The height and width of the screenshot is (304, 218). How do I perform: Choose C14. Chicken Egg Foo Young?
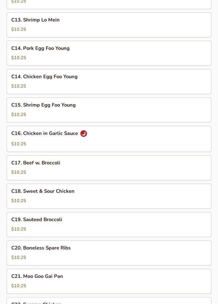(109, 82)
